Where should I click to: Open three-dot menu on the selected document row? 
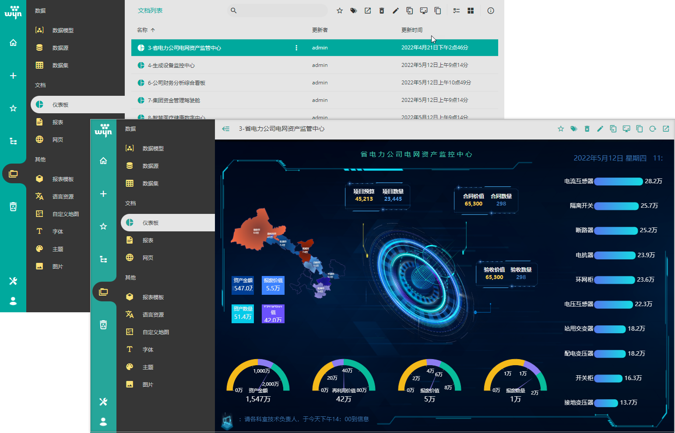pyautogui.click(x=296, y=48)
